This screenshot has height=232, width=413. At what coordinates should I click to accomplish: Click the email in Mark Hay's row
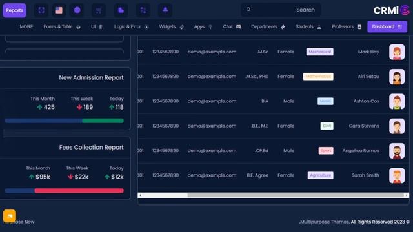coord(212,52)
